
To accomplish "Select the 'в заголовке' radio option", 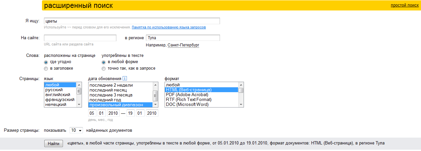I will pyautogui.click(x=46, y=69).
